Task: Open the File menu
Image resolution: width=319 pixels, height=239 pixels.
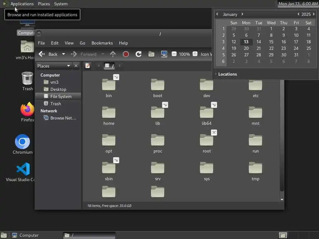Action: click(41, 43)
